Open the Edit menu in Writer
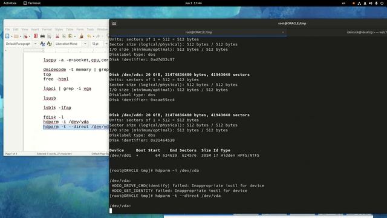Image resolution: width=387 pixels, height=218 pixels. (16, 30)
